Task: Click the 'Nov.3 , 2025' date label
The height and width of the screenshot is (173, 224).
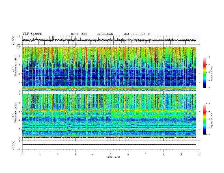Action: click(x=79, y=34)
